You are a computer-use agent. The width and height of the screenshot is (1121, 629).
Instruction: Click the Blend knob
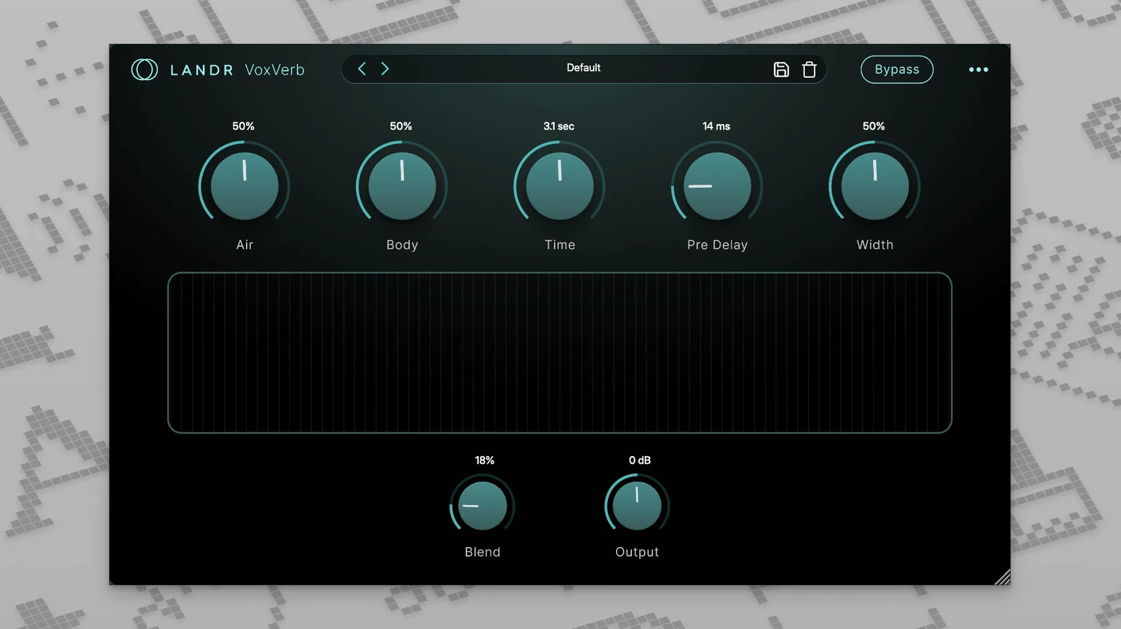tap(482, 506)
